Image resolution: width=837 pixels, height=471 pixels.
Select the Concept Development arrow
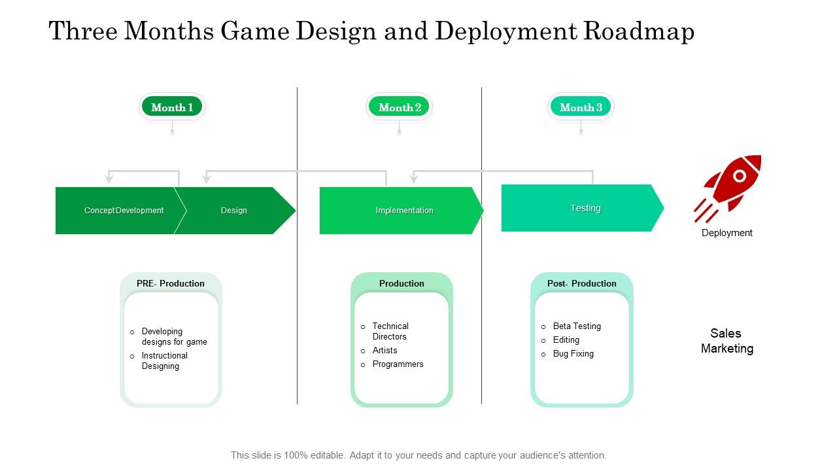116,211
